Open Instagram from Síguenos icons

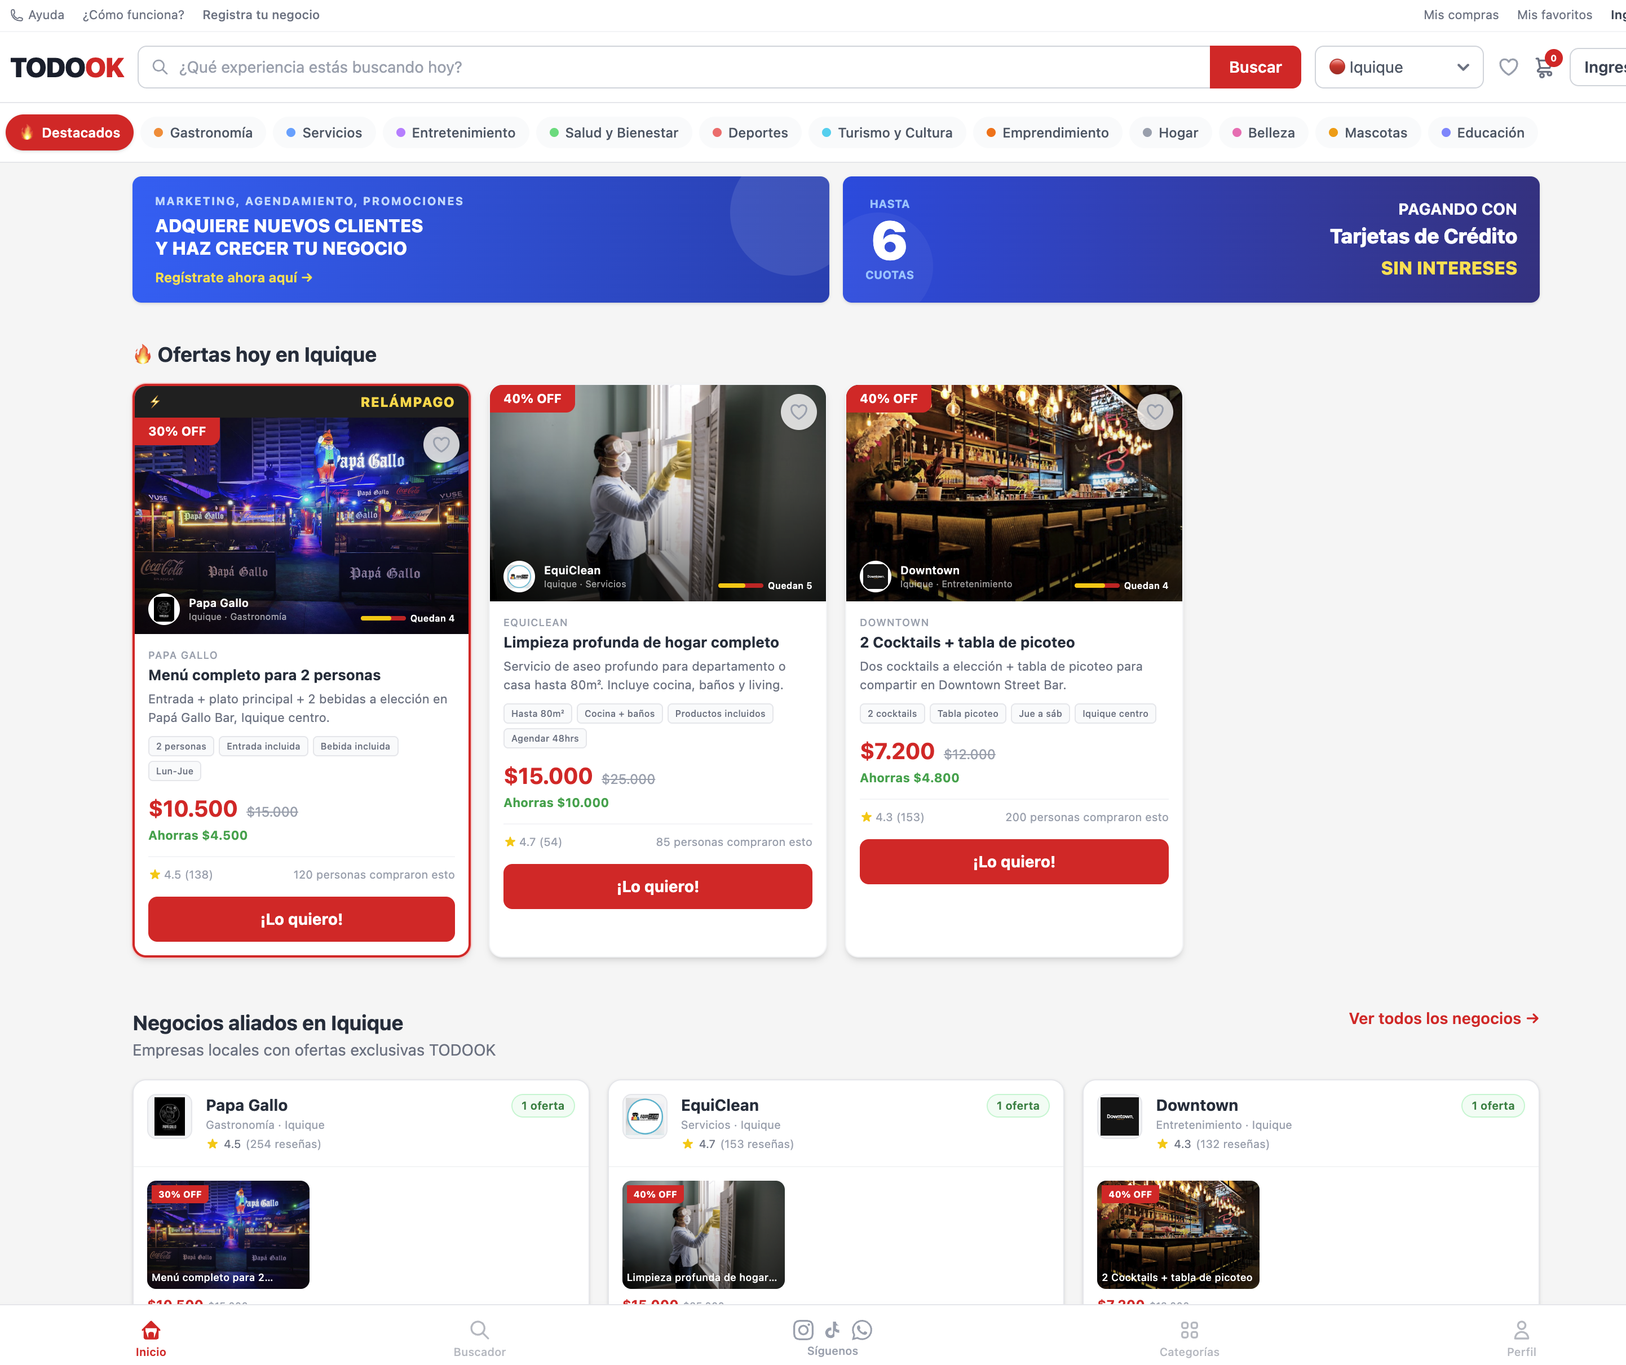(x=803, y=1329)
